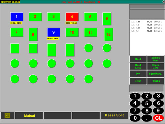This screenshot has height=124, width=165.
Task: Select green table 12
Action: (109, 34)
